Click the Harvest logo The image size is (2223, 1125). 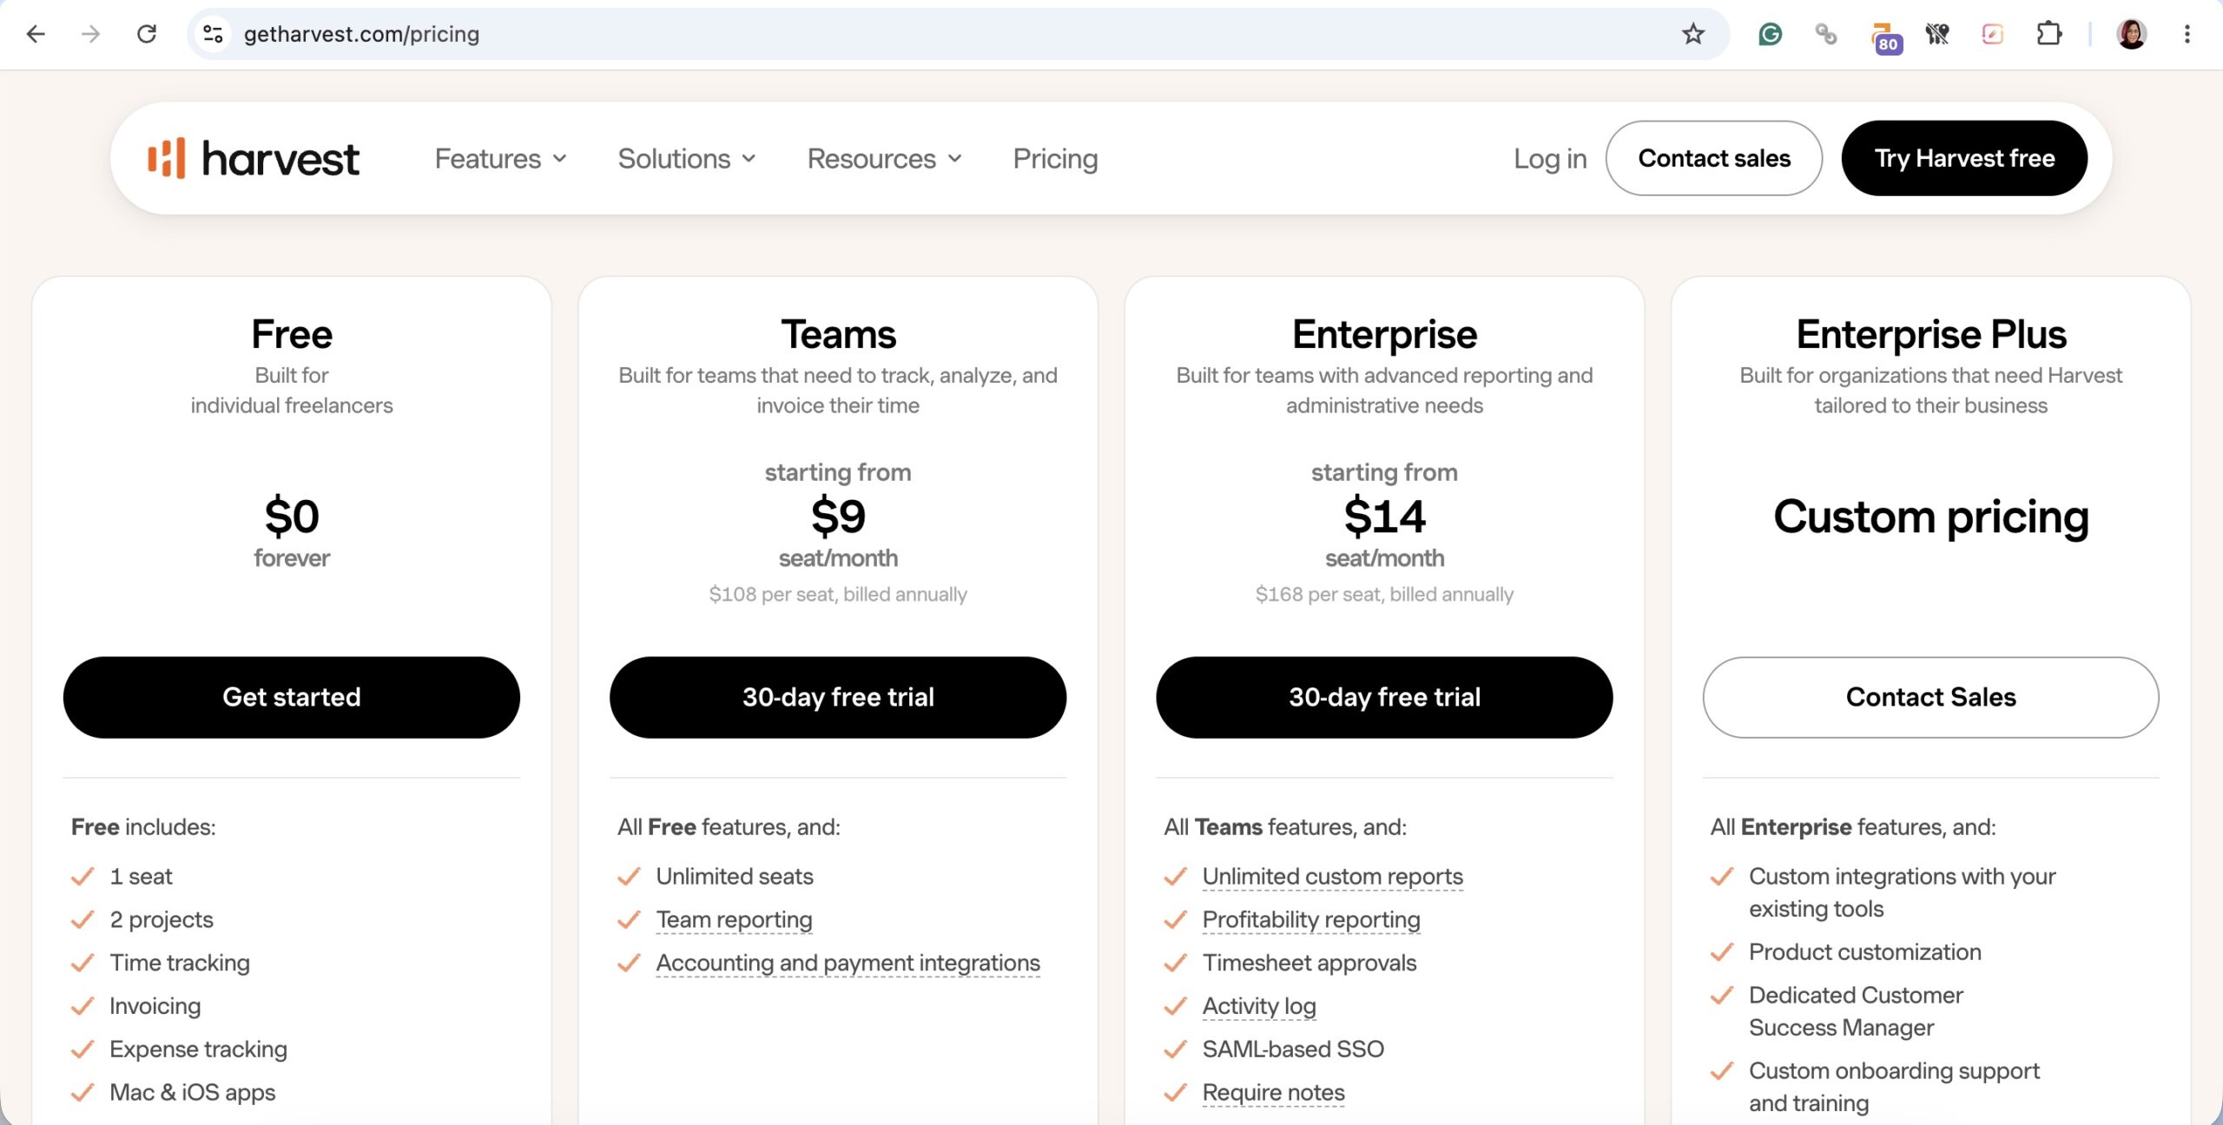pos(253,158)
